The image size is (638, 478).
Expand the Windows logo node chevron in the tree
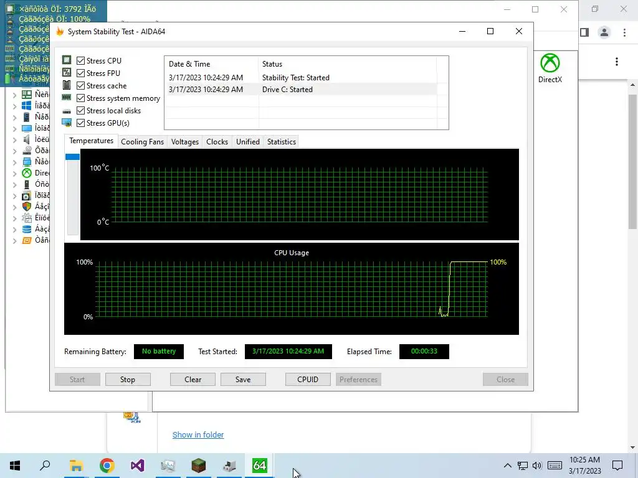click(x=14, y=106)
